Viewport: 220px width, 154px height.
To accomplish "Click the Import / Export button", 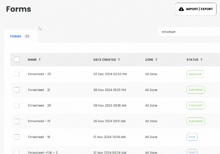I will point(196,9).
